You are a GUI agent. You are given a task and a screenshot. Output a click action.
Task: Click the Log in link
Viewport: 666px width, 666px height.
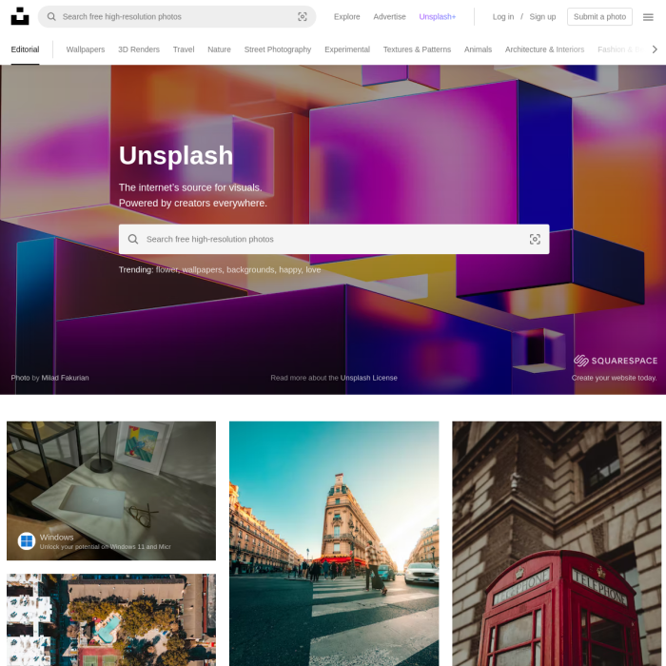pyautogui.click(x=502, y=17)
